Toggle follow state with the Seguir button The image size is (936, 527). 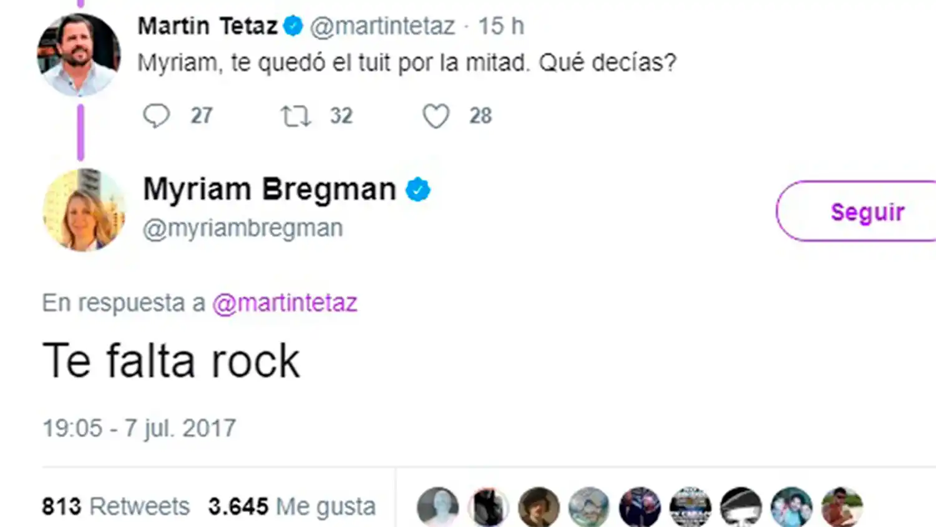(x=867, y=212)
